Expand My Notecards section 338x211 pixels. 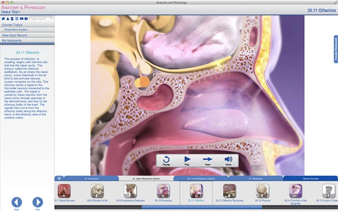pos(27,41)
